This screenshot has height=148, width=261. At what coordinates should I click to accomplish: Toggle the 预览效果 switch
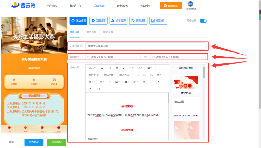click(203, 21)
